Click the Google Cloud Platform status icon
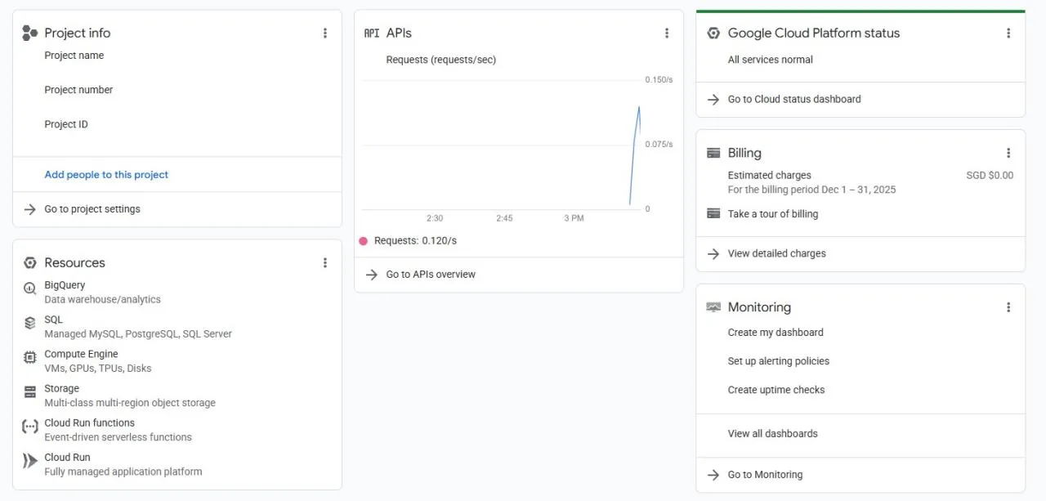Viewport: 1046px width, 501px height. [713, 34]
